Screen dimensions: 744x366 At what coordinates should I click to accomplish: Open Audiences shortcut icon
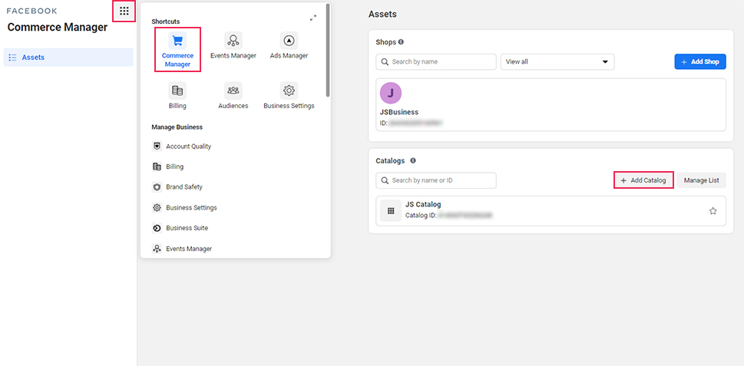point(233,90)
